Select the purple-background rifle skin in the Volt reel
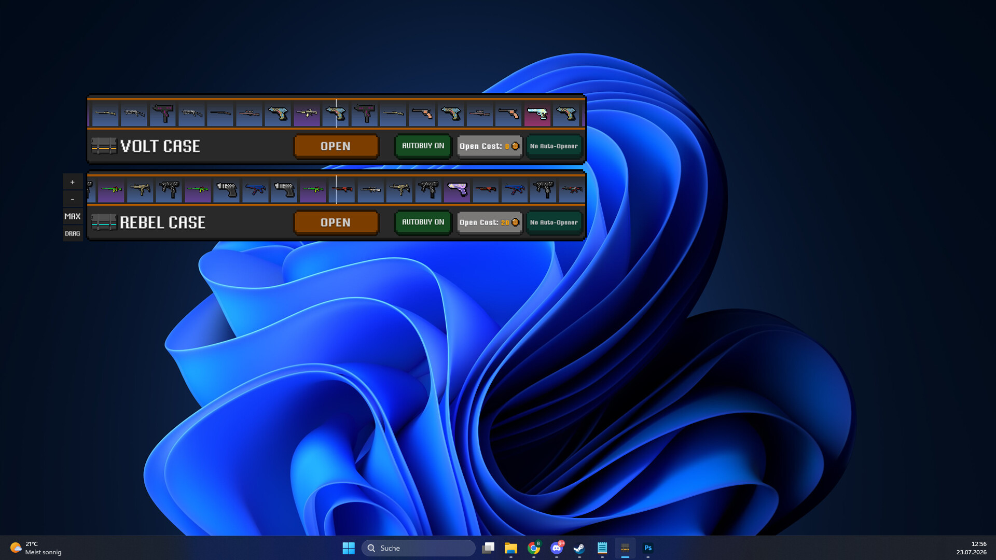Screen dimensions: 996x560 click(x=307, y=114)
